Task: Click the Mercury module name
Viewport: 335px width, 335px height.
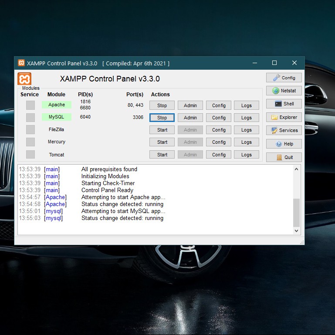Action: coord(56,142)
